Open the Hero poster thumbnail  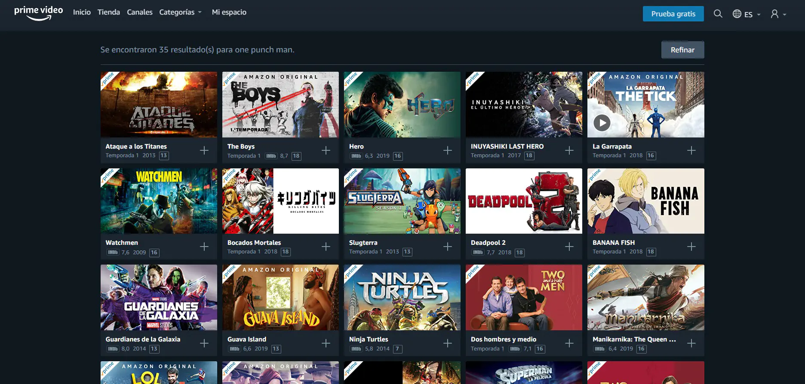coord(402,104)
